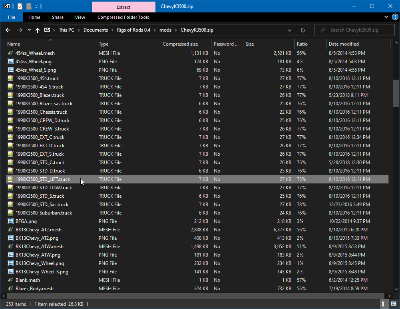Click the 454ss_Wheel_S.png file icon

click(x=10, y=70)
